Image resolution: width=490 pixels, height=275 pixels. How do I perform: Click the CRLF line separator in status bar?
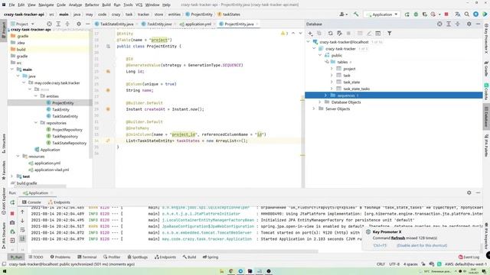381,264
